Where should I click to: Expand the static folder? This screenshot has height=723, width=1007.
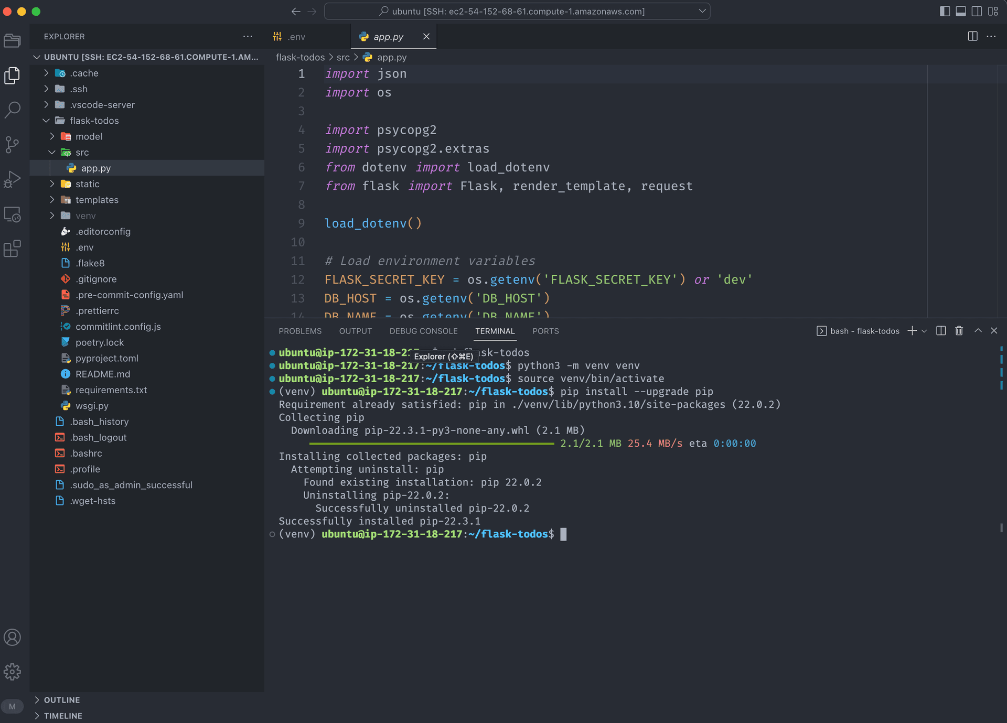coord(147,184)
